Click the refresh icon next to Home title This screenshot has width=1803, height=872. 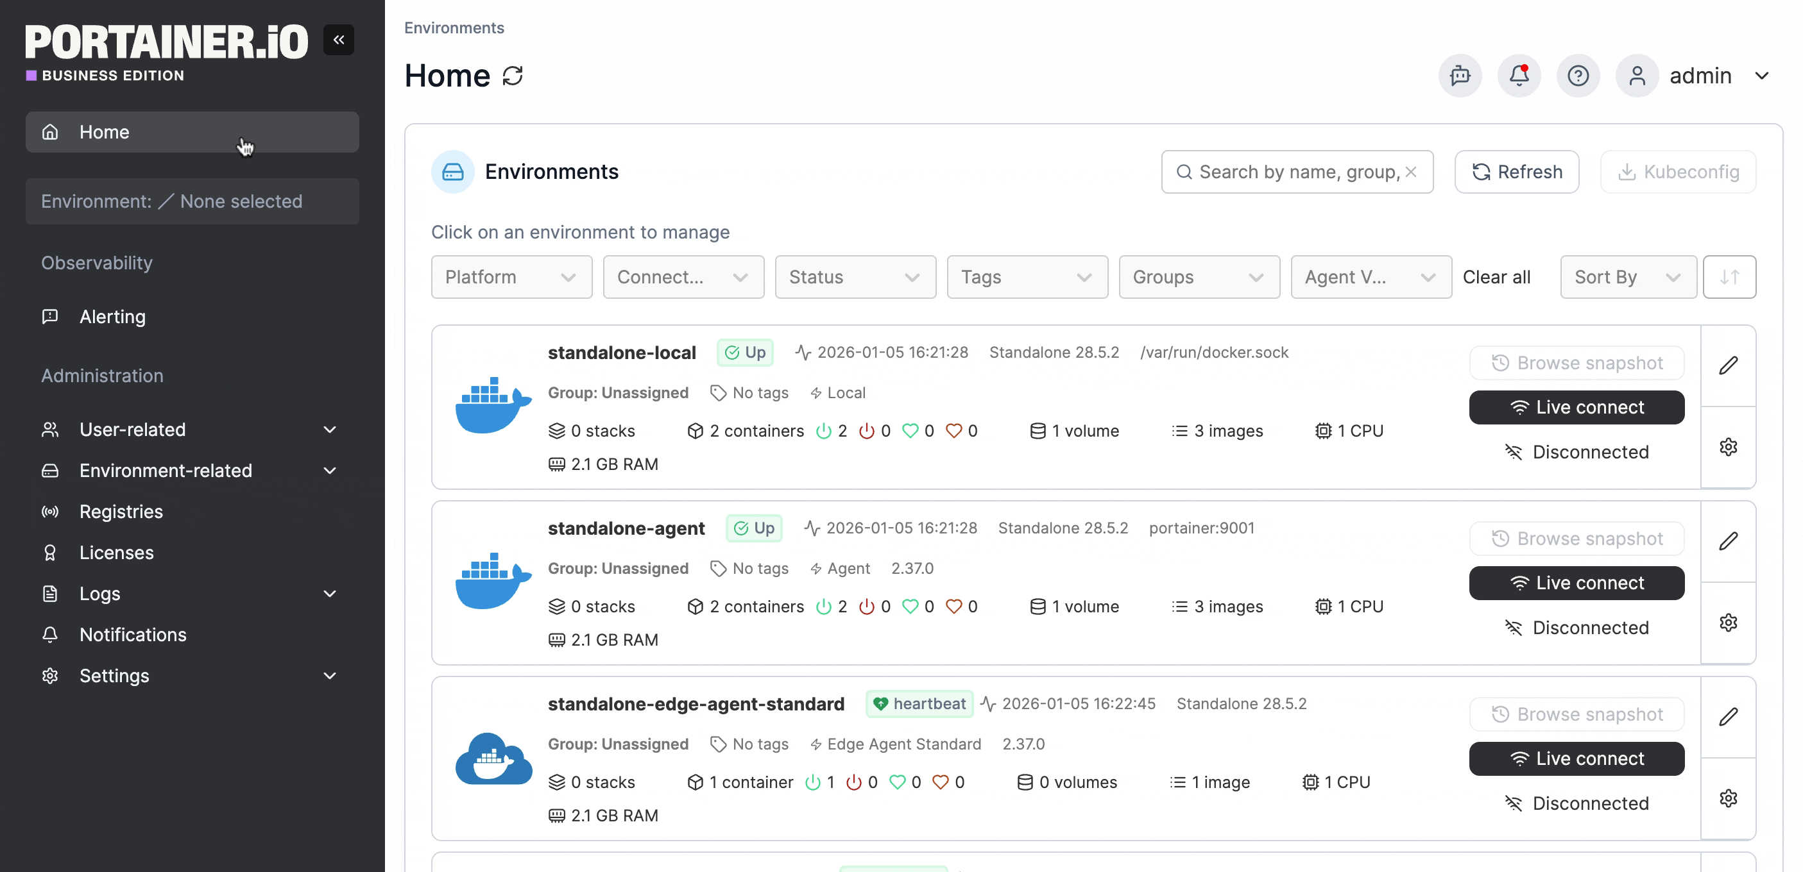(512, 76)
